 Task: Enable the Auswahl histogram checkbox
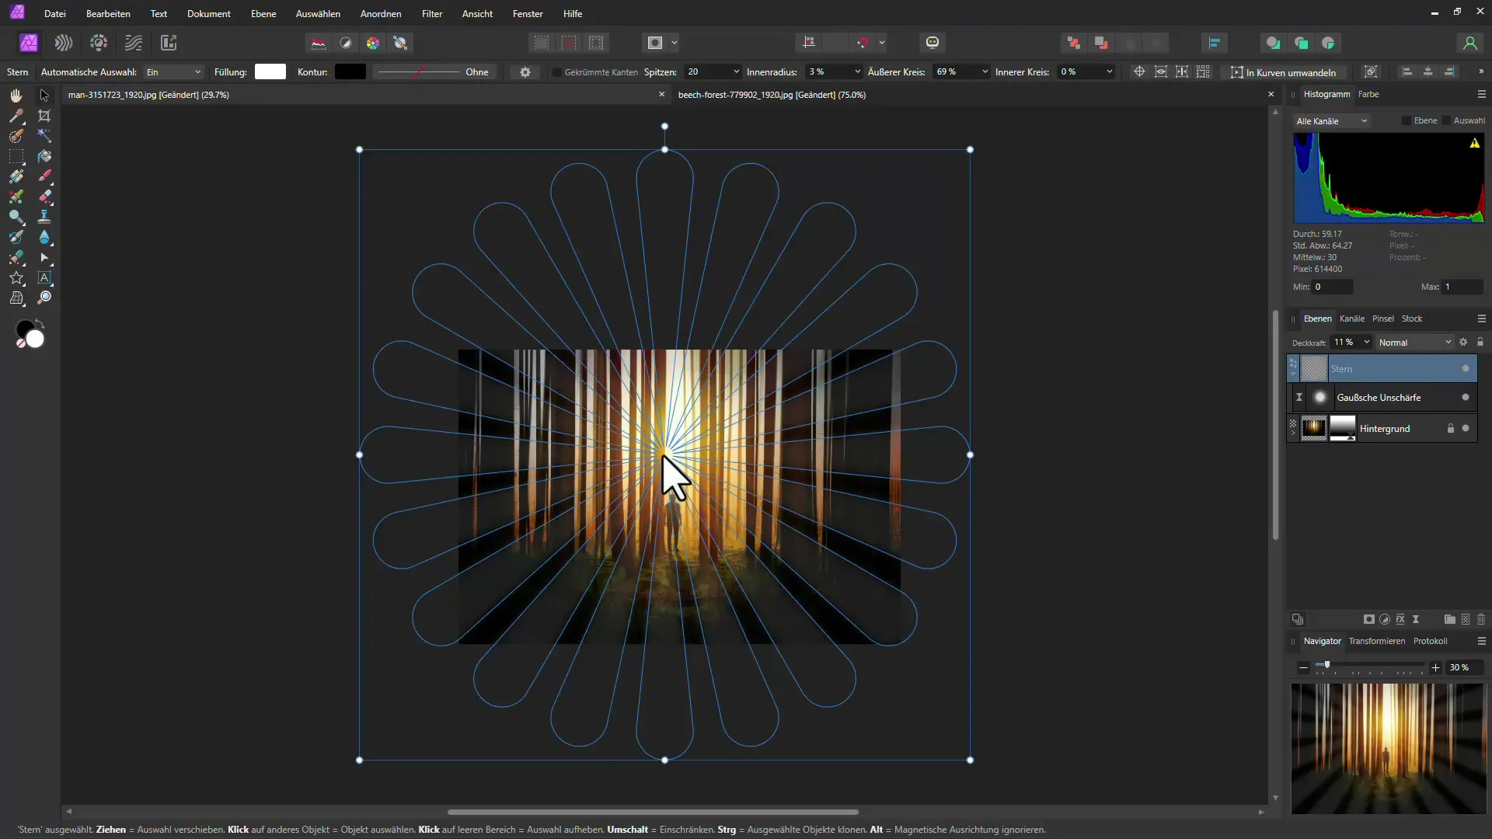tap(1446, 120)
